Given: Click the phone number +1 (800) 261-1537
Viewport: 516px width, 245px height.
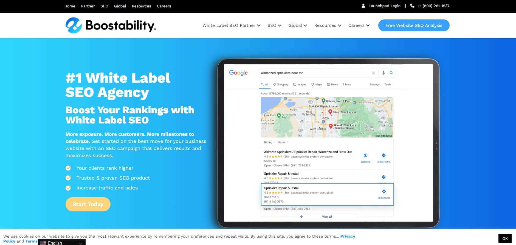Looking at the screenshot, I should pyautogui.click(x=433, y=6).
